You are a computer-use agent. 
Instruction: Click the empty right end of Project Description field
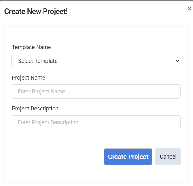[158, 122]
